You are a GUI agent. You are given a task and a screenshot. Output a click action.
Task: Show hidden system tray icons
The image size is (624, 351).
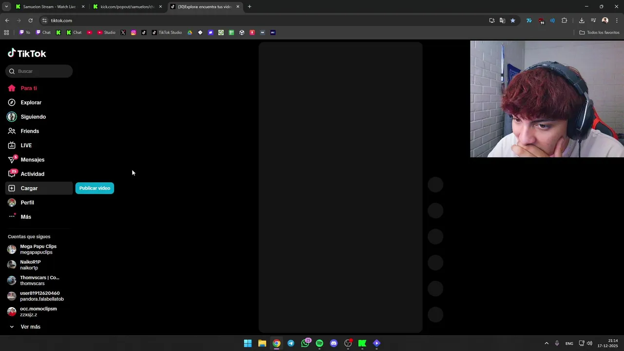(x=546, y=343)
